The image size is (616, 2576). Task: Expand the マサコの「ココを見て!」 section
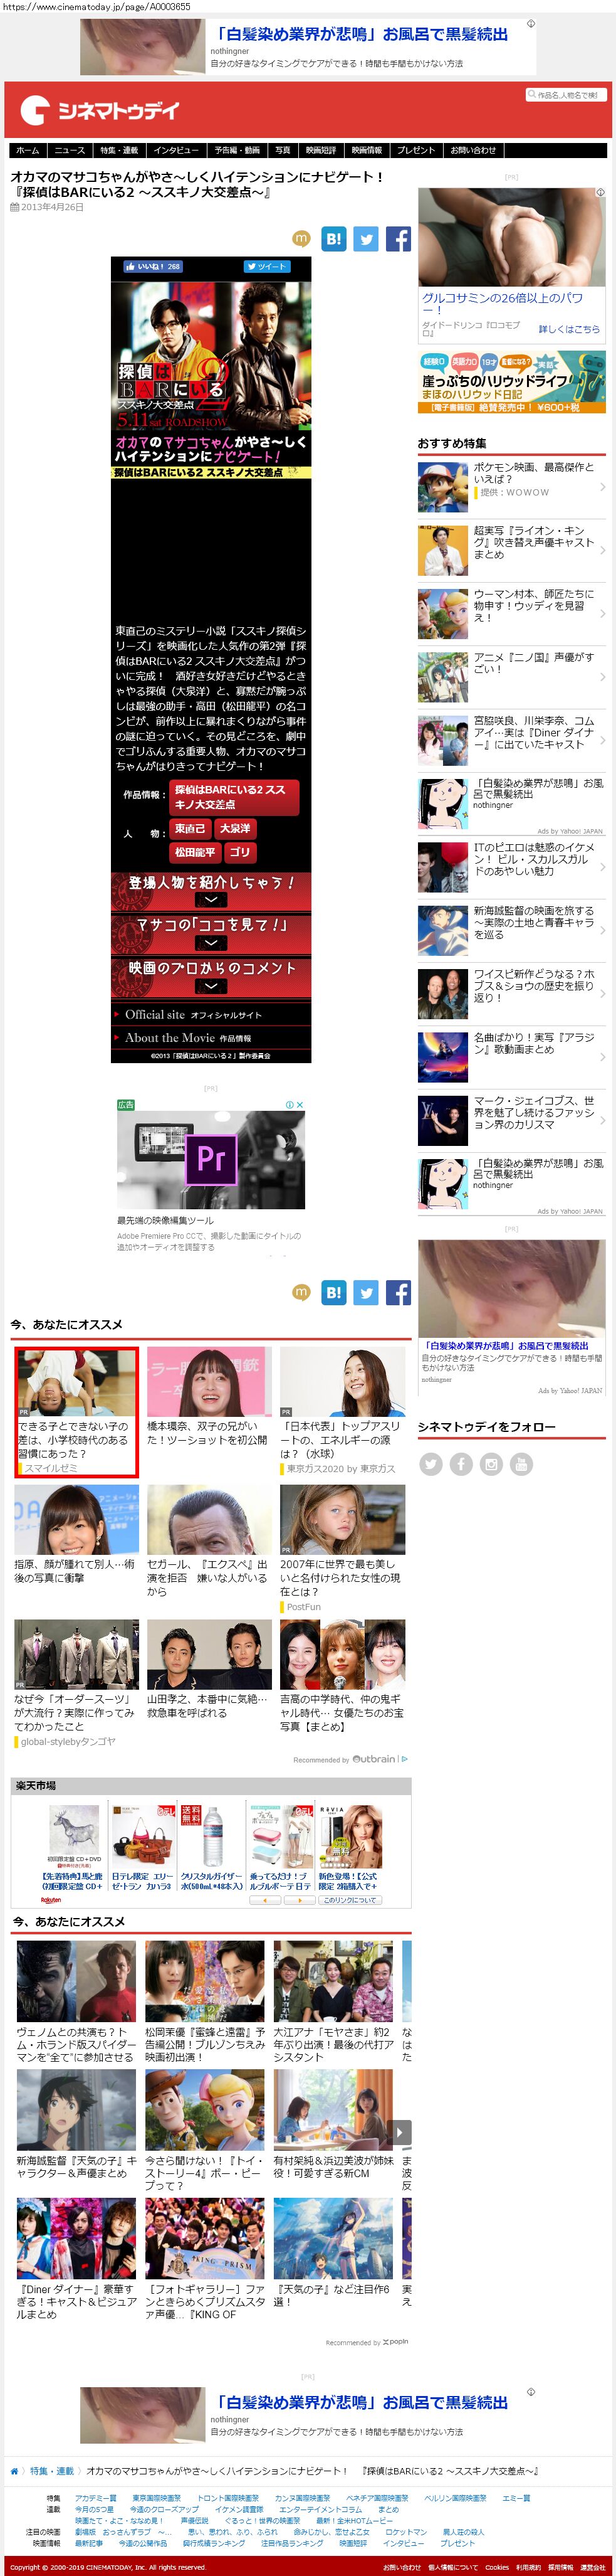tap(211, 933)
